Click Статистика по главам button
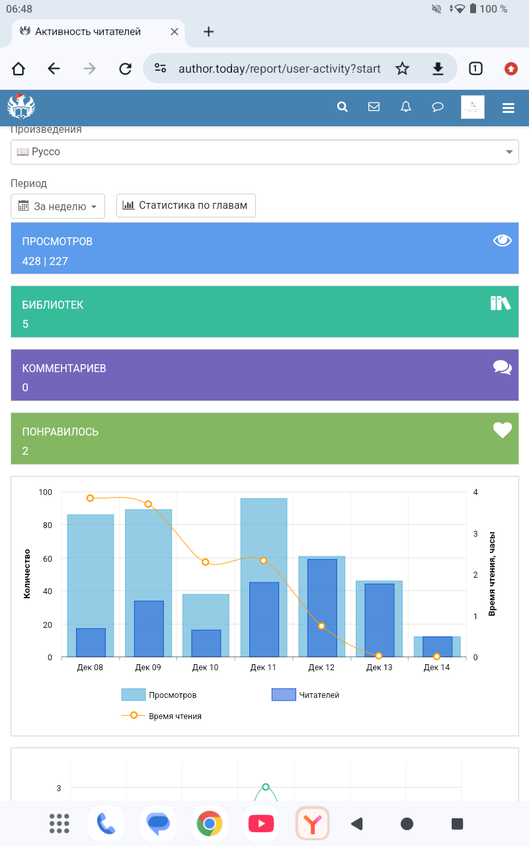Image resolution: width=529 pixels, height=846 pixels. (x=186, y=206)
